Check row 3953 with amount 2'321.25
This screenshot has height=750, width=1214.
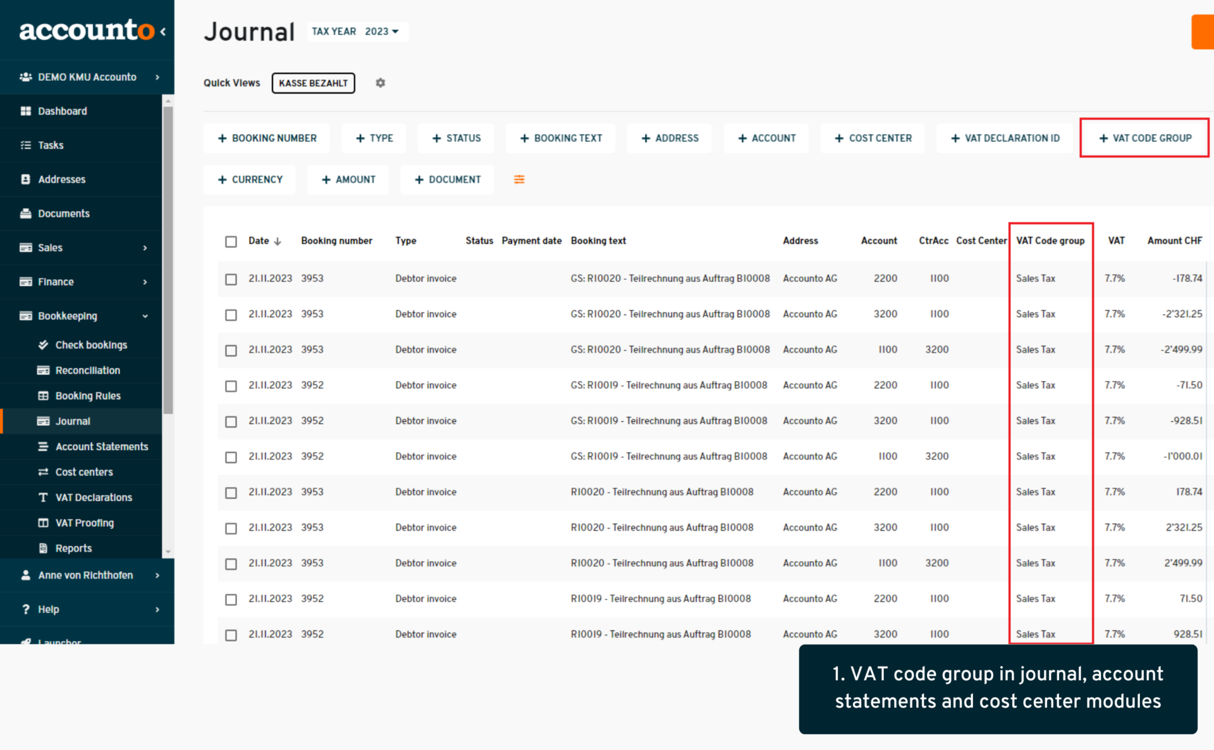click(231, 528)
